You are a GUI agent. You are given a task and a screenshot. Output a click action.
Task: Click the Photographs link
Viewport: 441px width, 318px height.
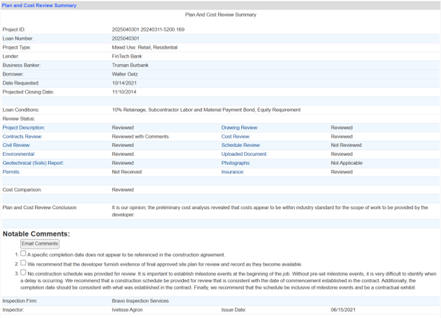pos(238,163)
